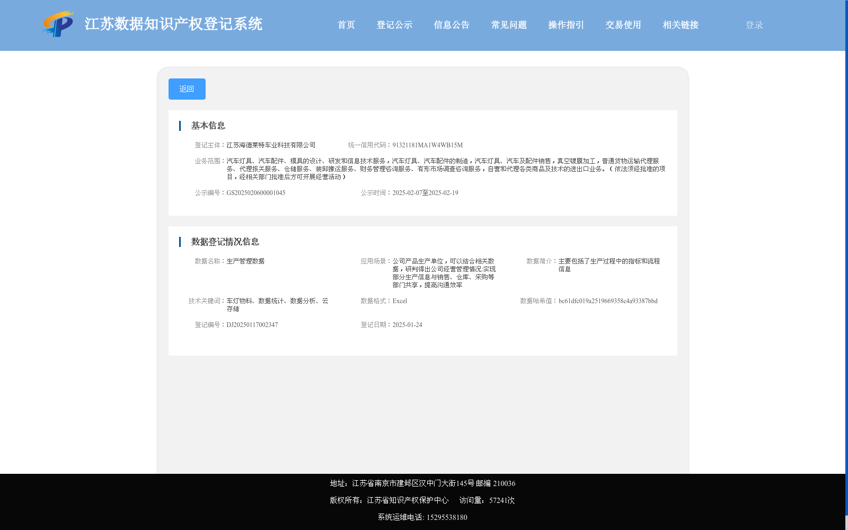Click the 应用场景 description text

click(444, 273)
